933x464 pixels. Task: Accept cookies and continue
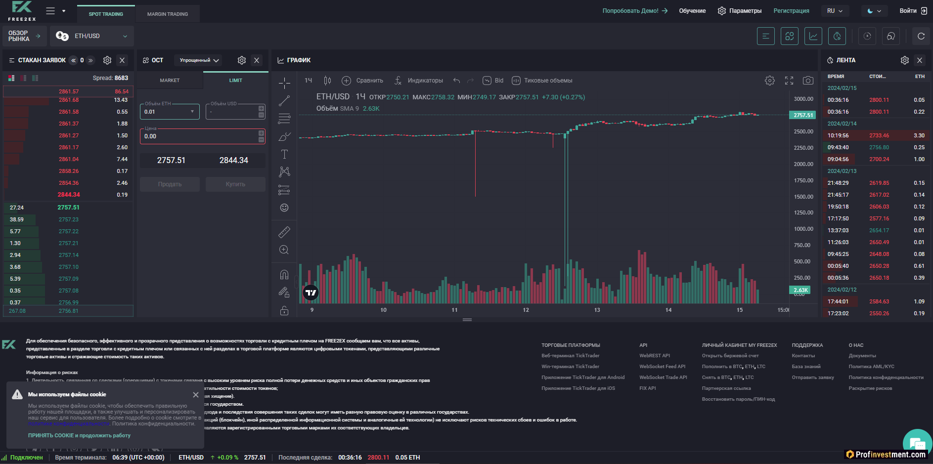coord(79,436)
